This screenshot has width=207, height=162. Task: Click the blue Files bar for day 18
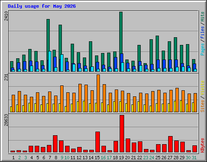click(116, 63)
